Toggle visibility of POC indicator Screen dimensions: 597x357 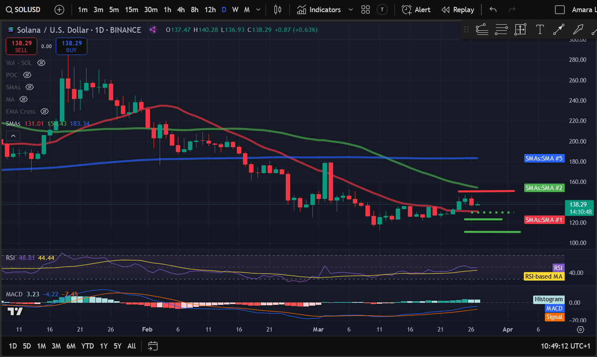point(27,75)
